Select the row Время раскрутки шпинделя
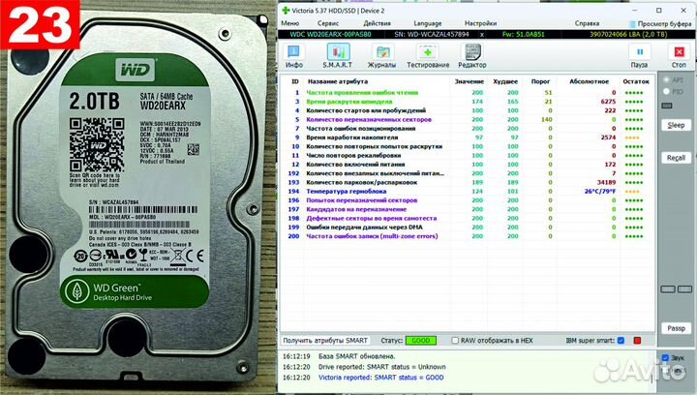This screenshot has width=697, height=395. 467,102
